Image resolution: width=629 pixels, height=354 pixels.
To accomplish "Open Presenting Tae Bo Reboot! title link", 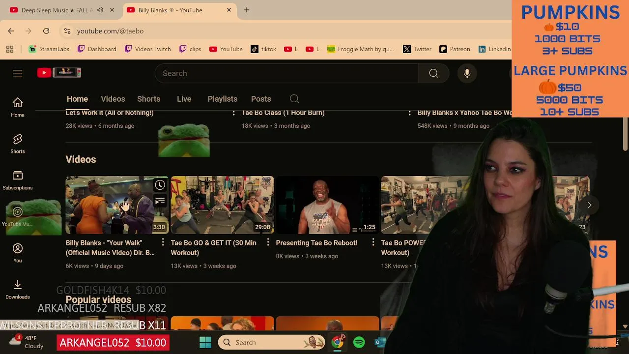I will click(316, 243).
